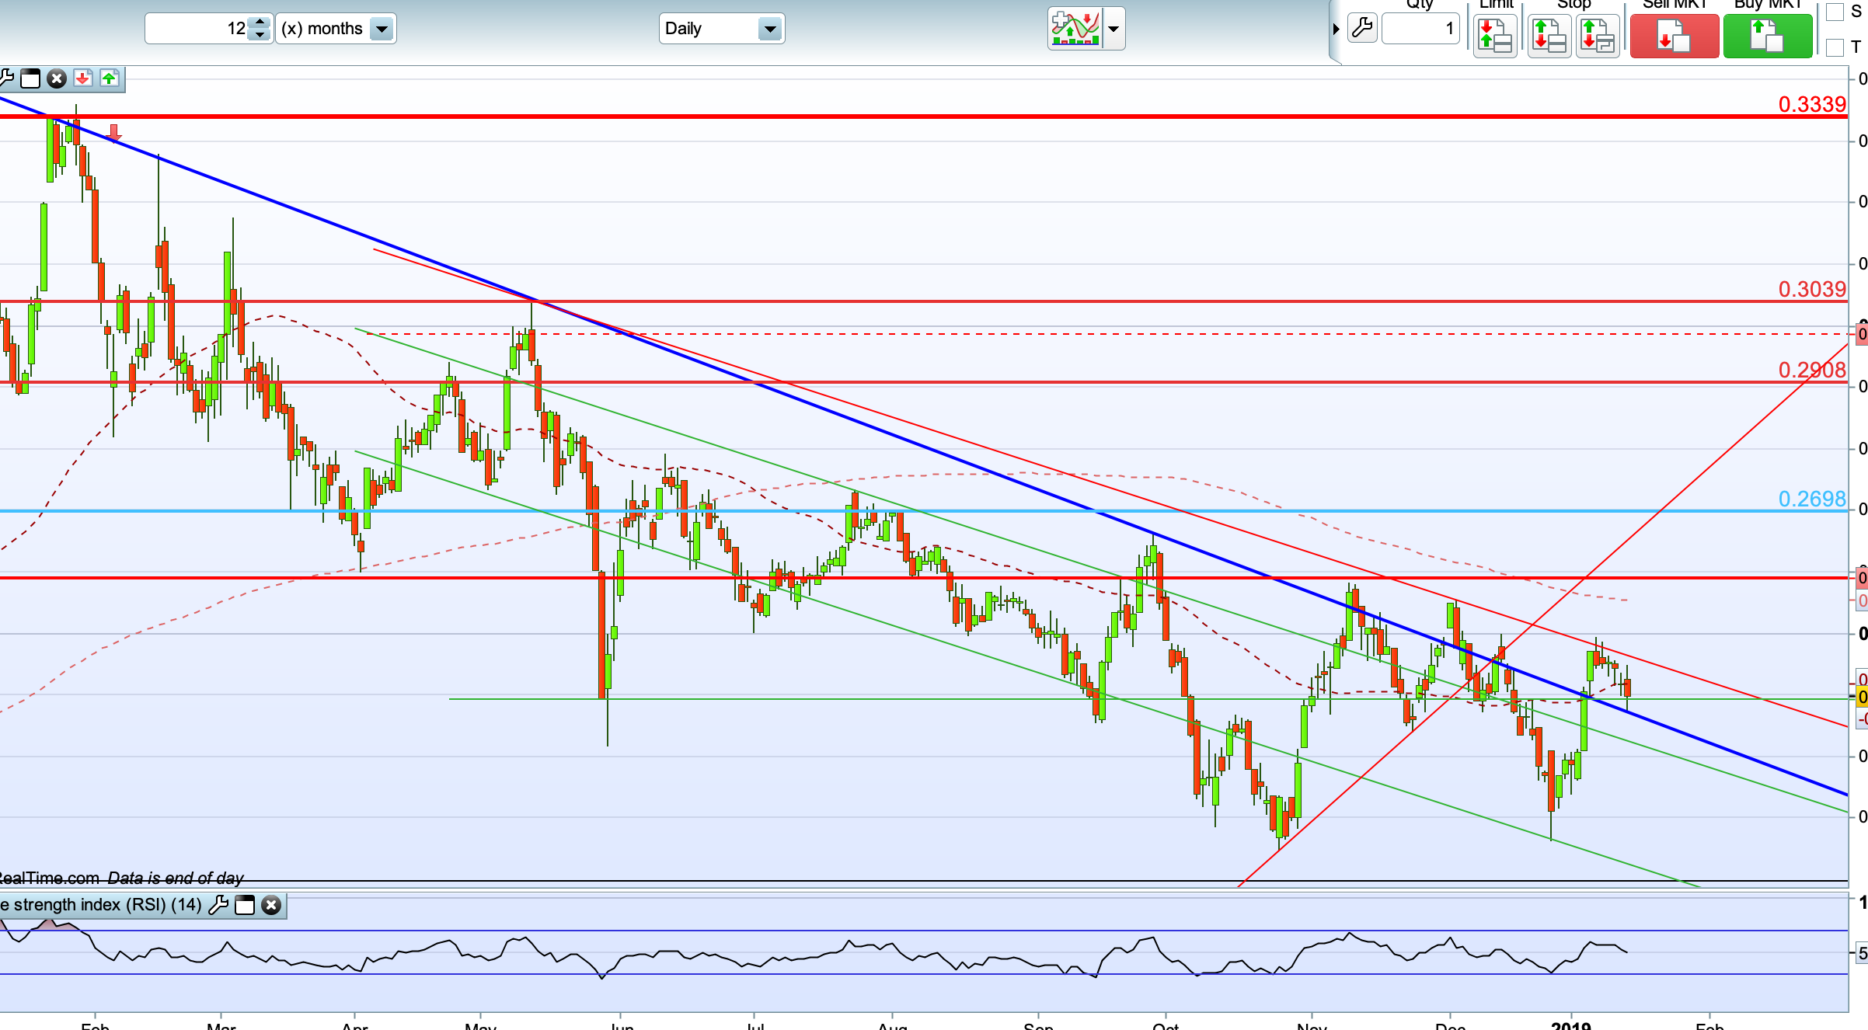Open order settings wrench next to Qty

coord(1362,29)
